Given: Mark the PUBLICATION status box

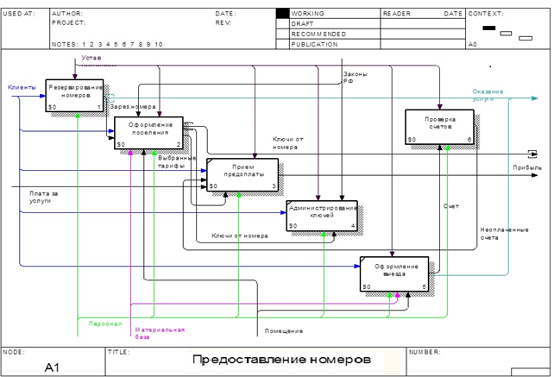Looking at the screenshot, I should tap(282, 44).
